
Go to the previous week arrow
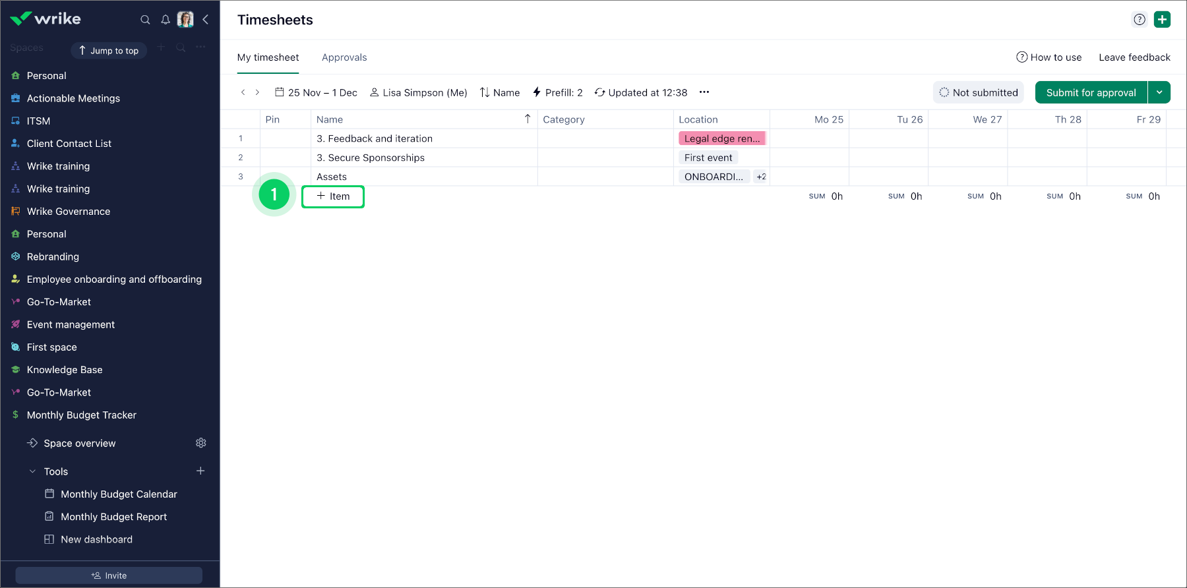tap(243, 92)
